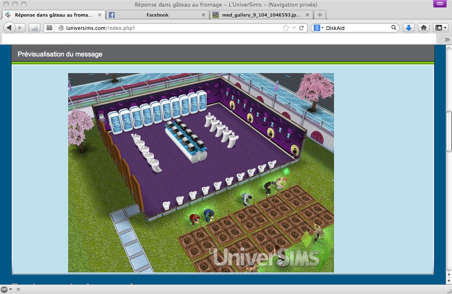The image size is (452, 294).
Task: Expand the toolbar overflow chevron
Action: 447,39
